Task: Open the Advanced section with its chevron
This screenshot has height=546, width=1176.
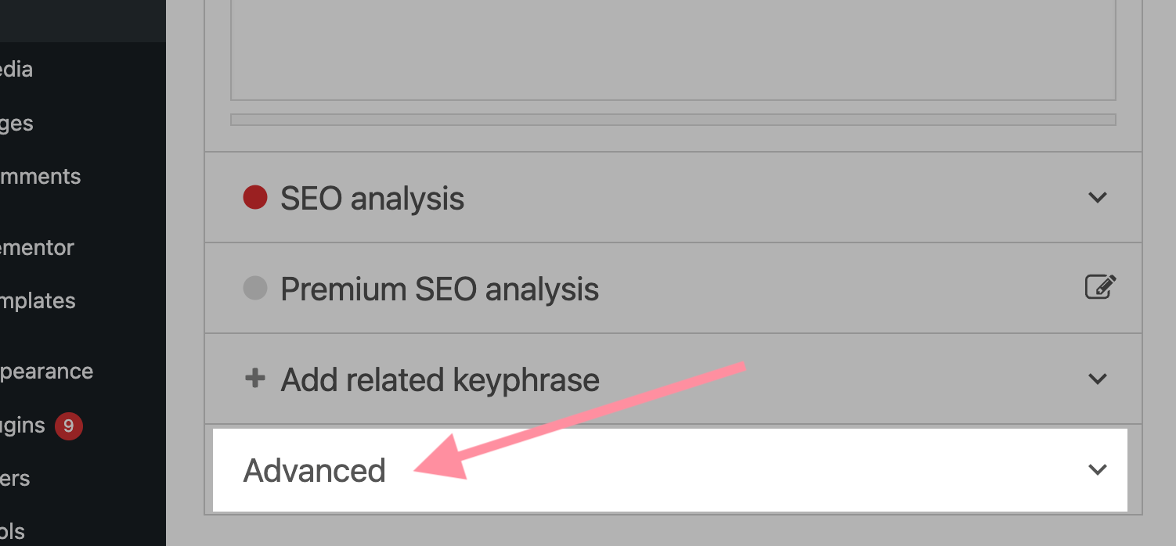Action: 1098,470
